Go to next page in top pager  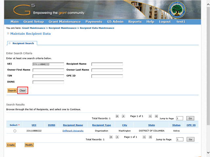150,116
